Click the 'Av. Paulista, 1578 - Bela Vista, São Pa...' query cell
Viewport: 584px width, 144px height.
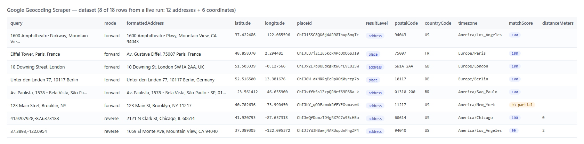pyautogui.click(x=49, y=93)
